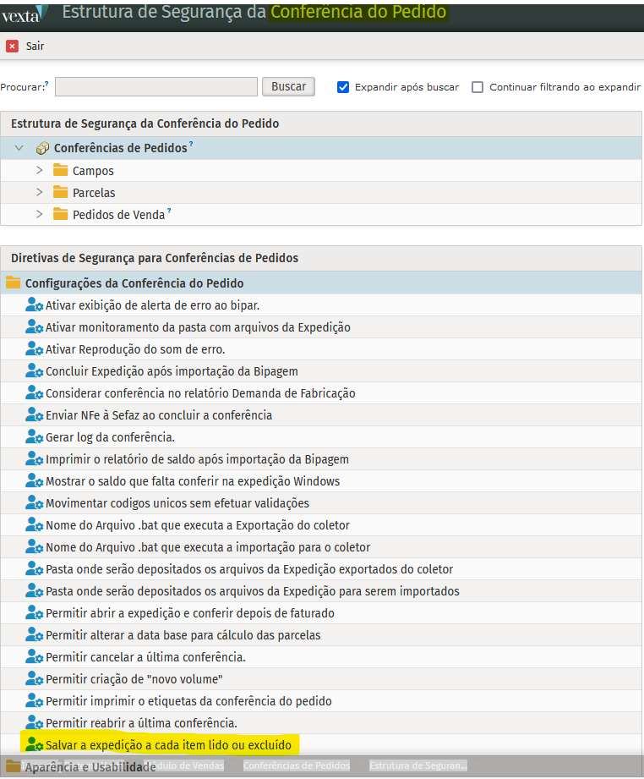The width and height of the screenshot is (644, 779).
Task: Click the Pedidos de Venda folder icon
Action: [60, 215]
